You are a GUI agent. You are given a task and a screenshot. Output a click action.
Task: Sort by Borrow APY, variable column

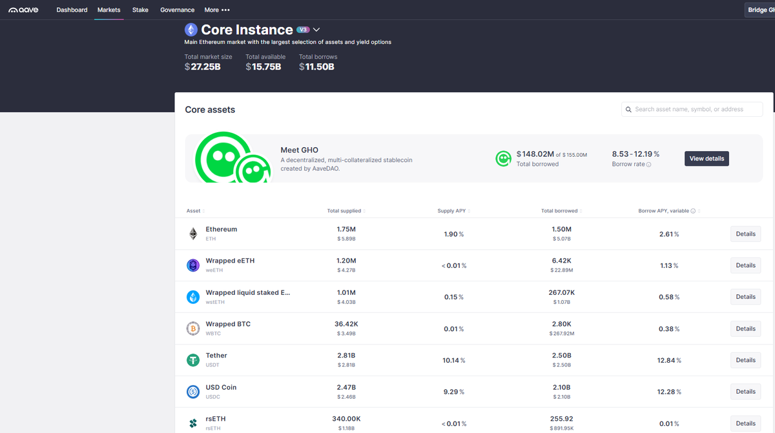click(669, 211)
